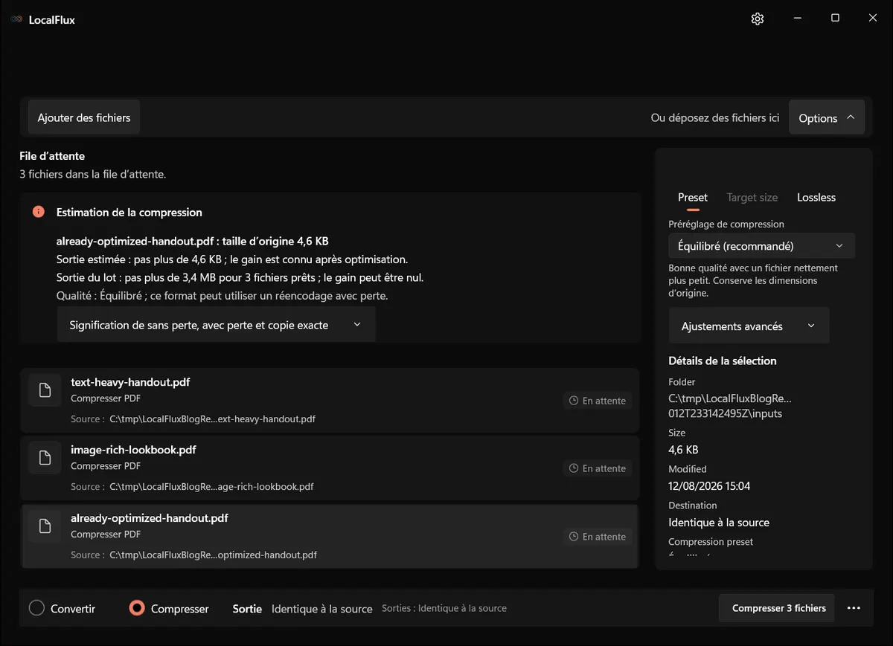
Task: Click the source path ending optimized-handout.pdf
Action: point(213,555)
